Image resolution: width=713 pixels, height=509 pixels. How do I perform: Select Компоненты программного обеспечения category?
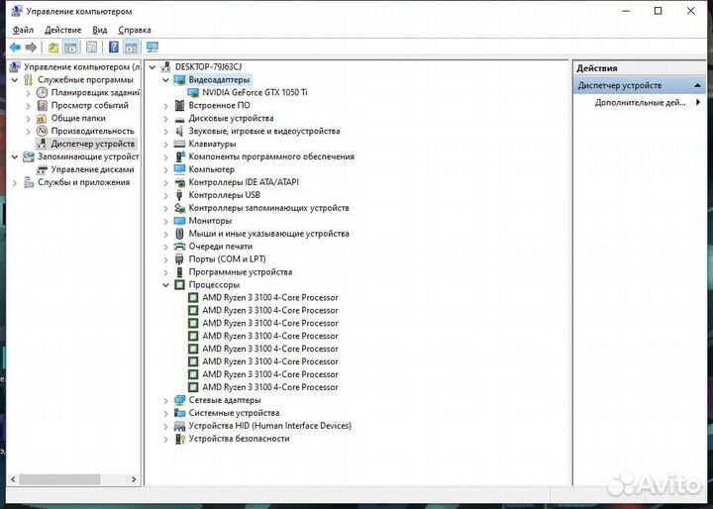click(x=271, y=156)
